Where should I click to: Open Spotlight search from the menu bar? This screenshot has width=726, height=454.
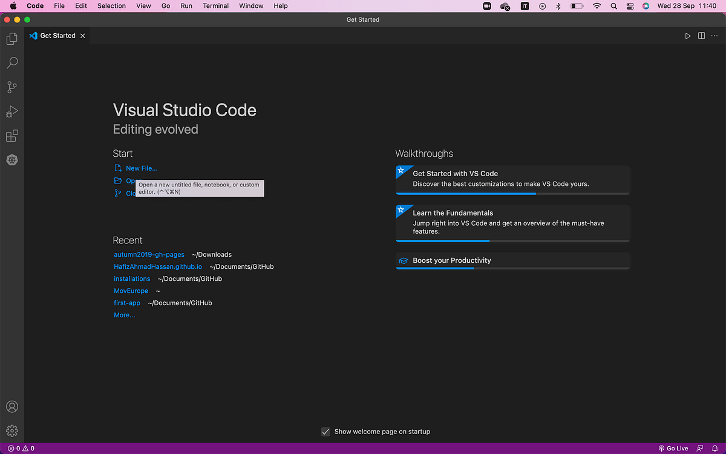613,6
